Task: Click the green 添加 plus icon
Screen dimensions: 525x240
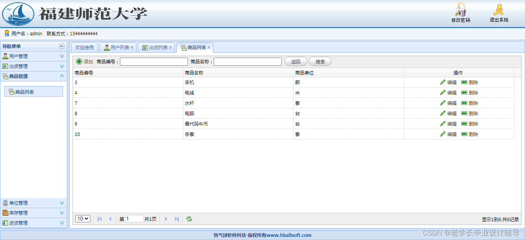Action: tap(79, 61)
